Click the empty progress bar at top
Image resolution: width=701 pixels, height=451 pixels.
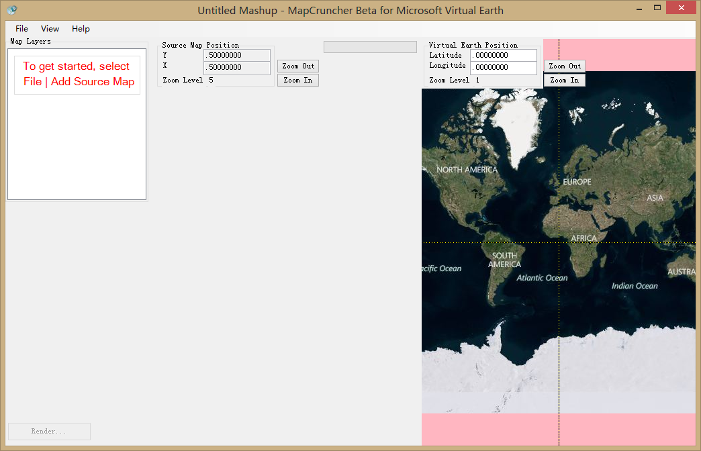click(x=370, y=47)
